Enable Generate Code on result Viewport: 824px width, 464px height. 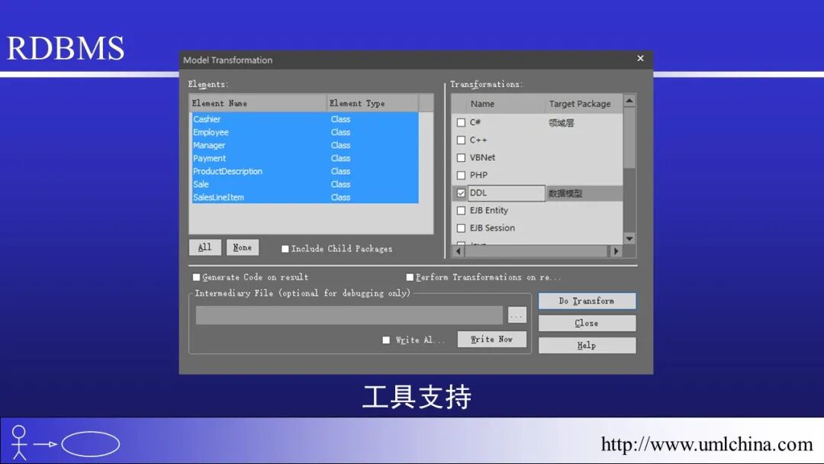click(196, 276)
